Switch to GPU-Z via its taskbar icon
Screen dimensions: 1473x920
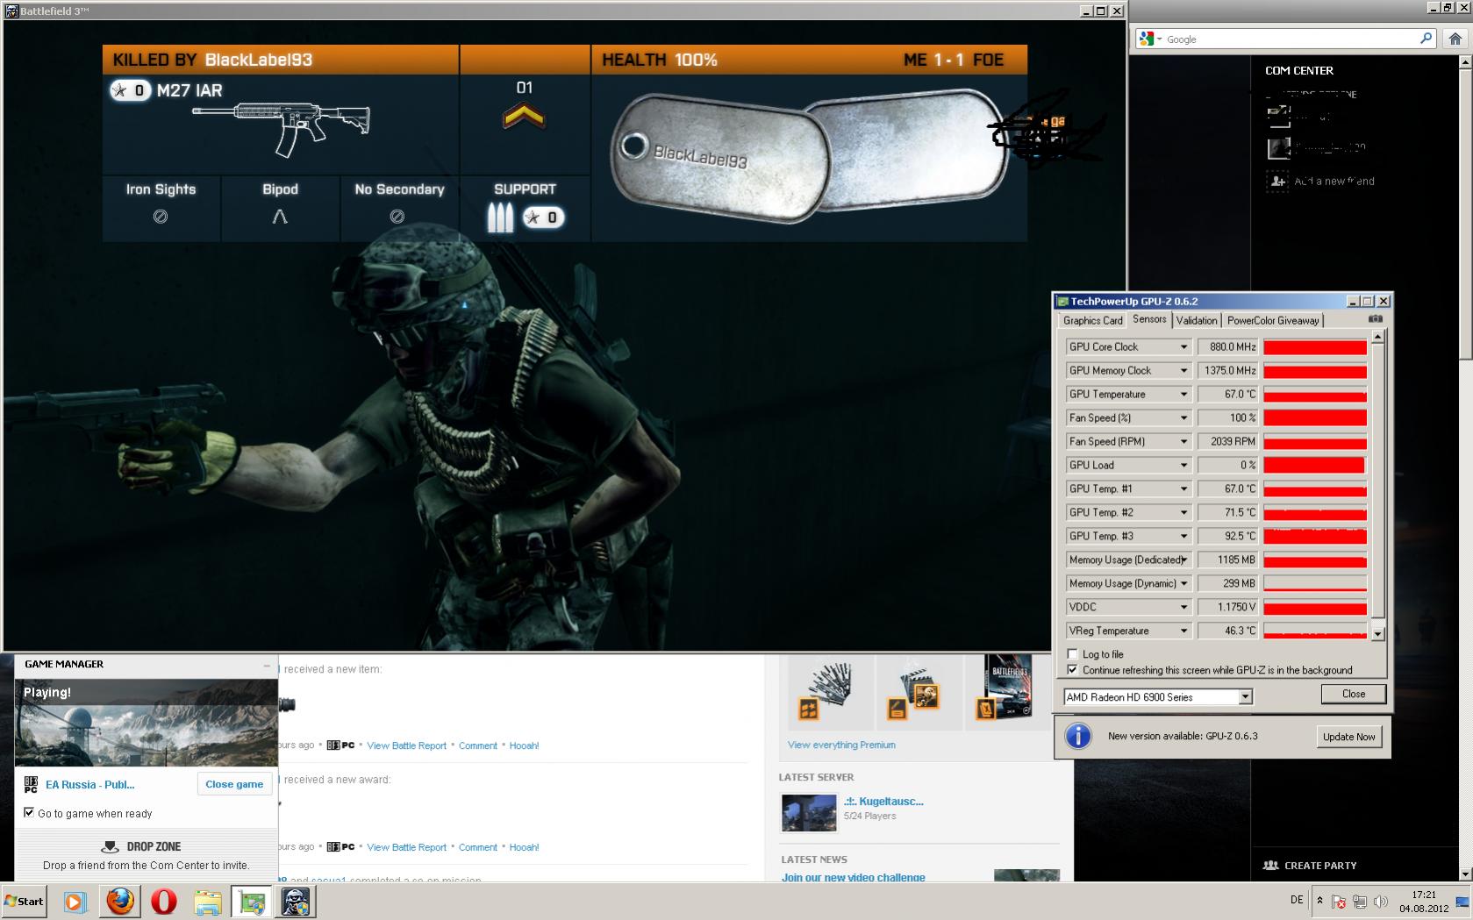251,902
